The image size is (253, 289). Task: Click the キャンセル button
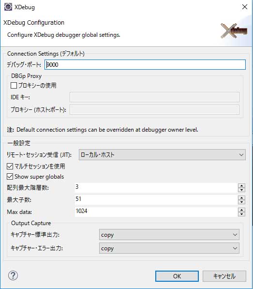click(x=224, y=276)
